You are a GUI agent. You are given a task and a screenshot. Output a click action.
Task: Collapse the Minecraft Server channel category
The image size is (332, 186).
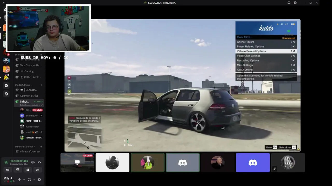click(25, 147)
